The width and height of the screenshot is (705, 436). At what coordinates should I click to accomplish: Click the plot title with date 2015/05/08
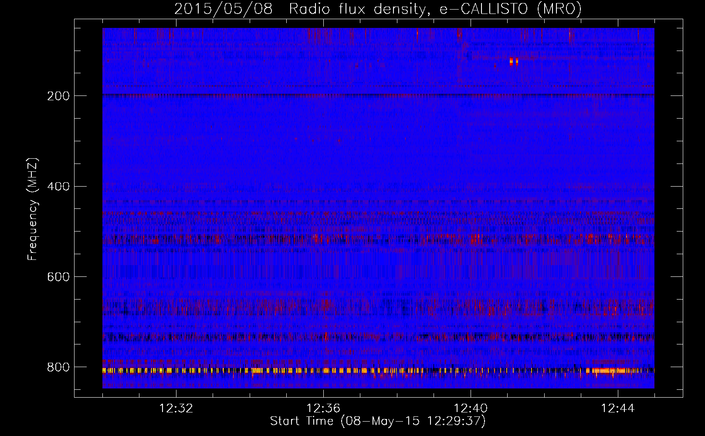378,9
